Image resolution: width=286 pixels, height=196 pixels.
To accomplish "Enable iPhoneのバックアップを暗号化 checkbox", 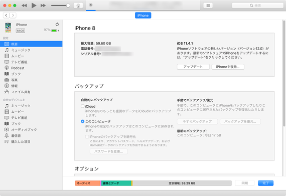I will point(87,137).
